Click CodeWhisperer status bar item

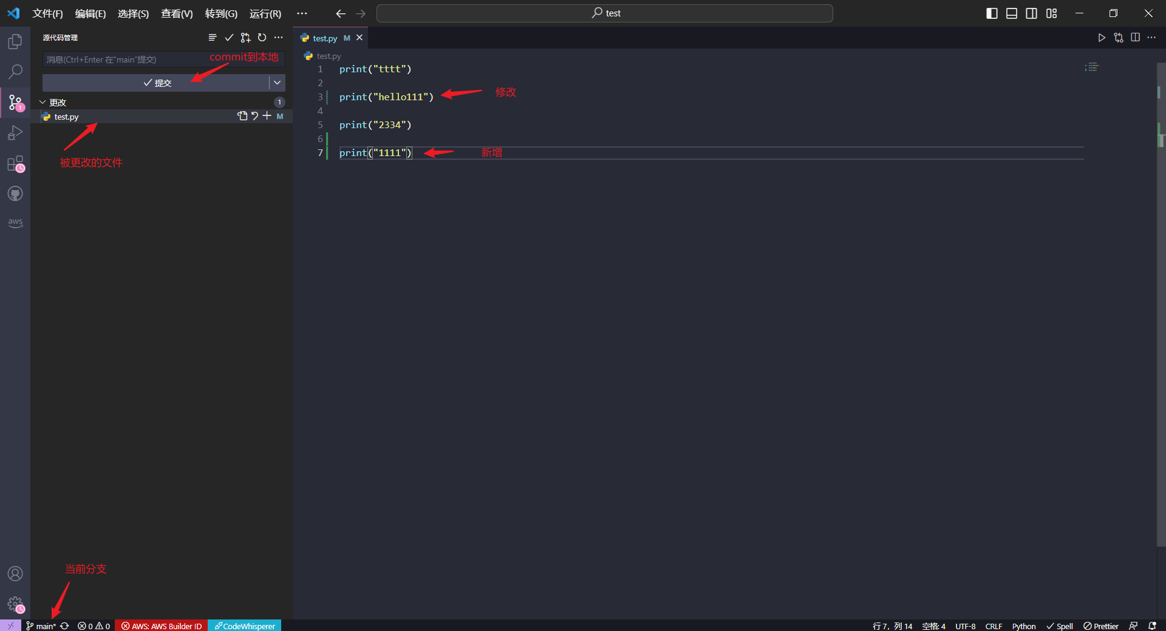pos(245,626)
